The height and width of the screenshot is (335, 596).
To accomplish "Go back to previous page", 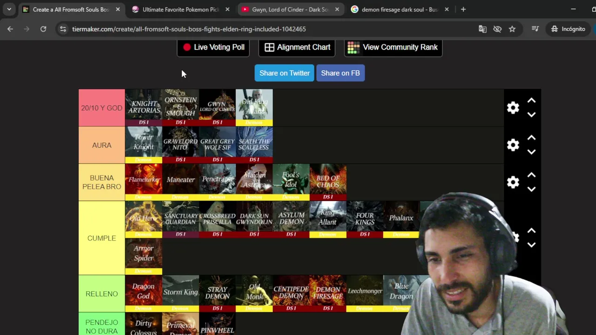I will point(10,29).
